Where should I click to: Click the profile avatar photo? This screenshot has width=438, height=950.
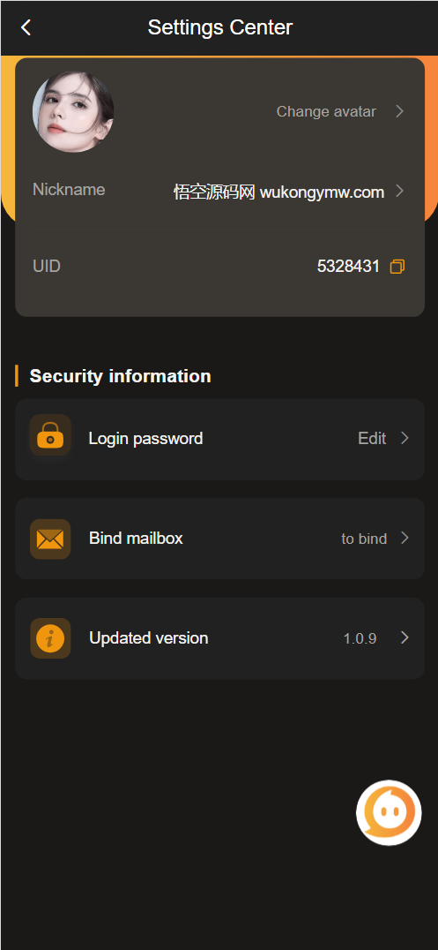pos(73,111)
